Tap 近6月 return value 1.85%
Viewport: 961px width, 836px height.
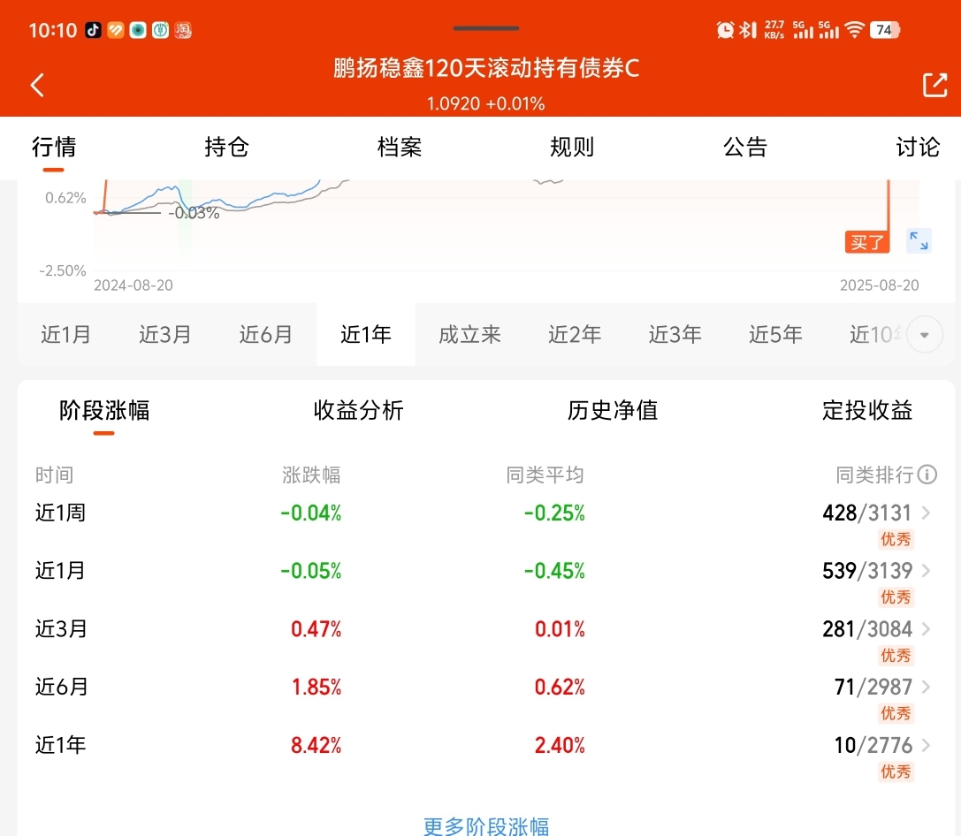[x=317, y=688]
